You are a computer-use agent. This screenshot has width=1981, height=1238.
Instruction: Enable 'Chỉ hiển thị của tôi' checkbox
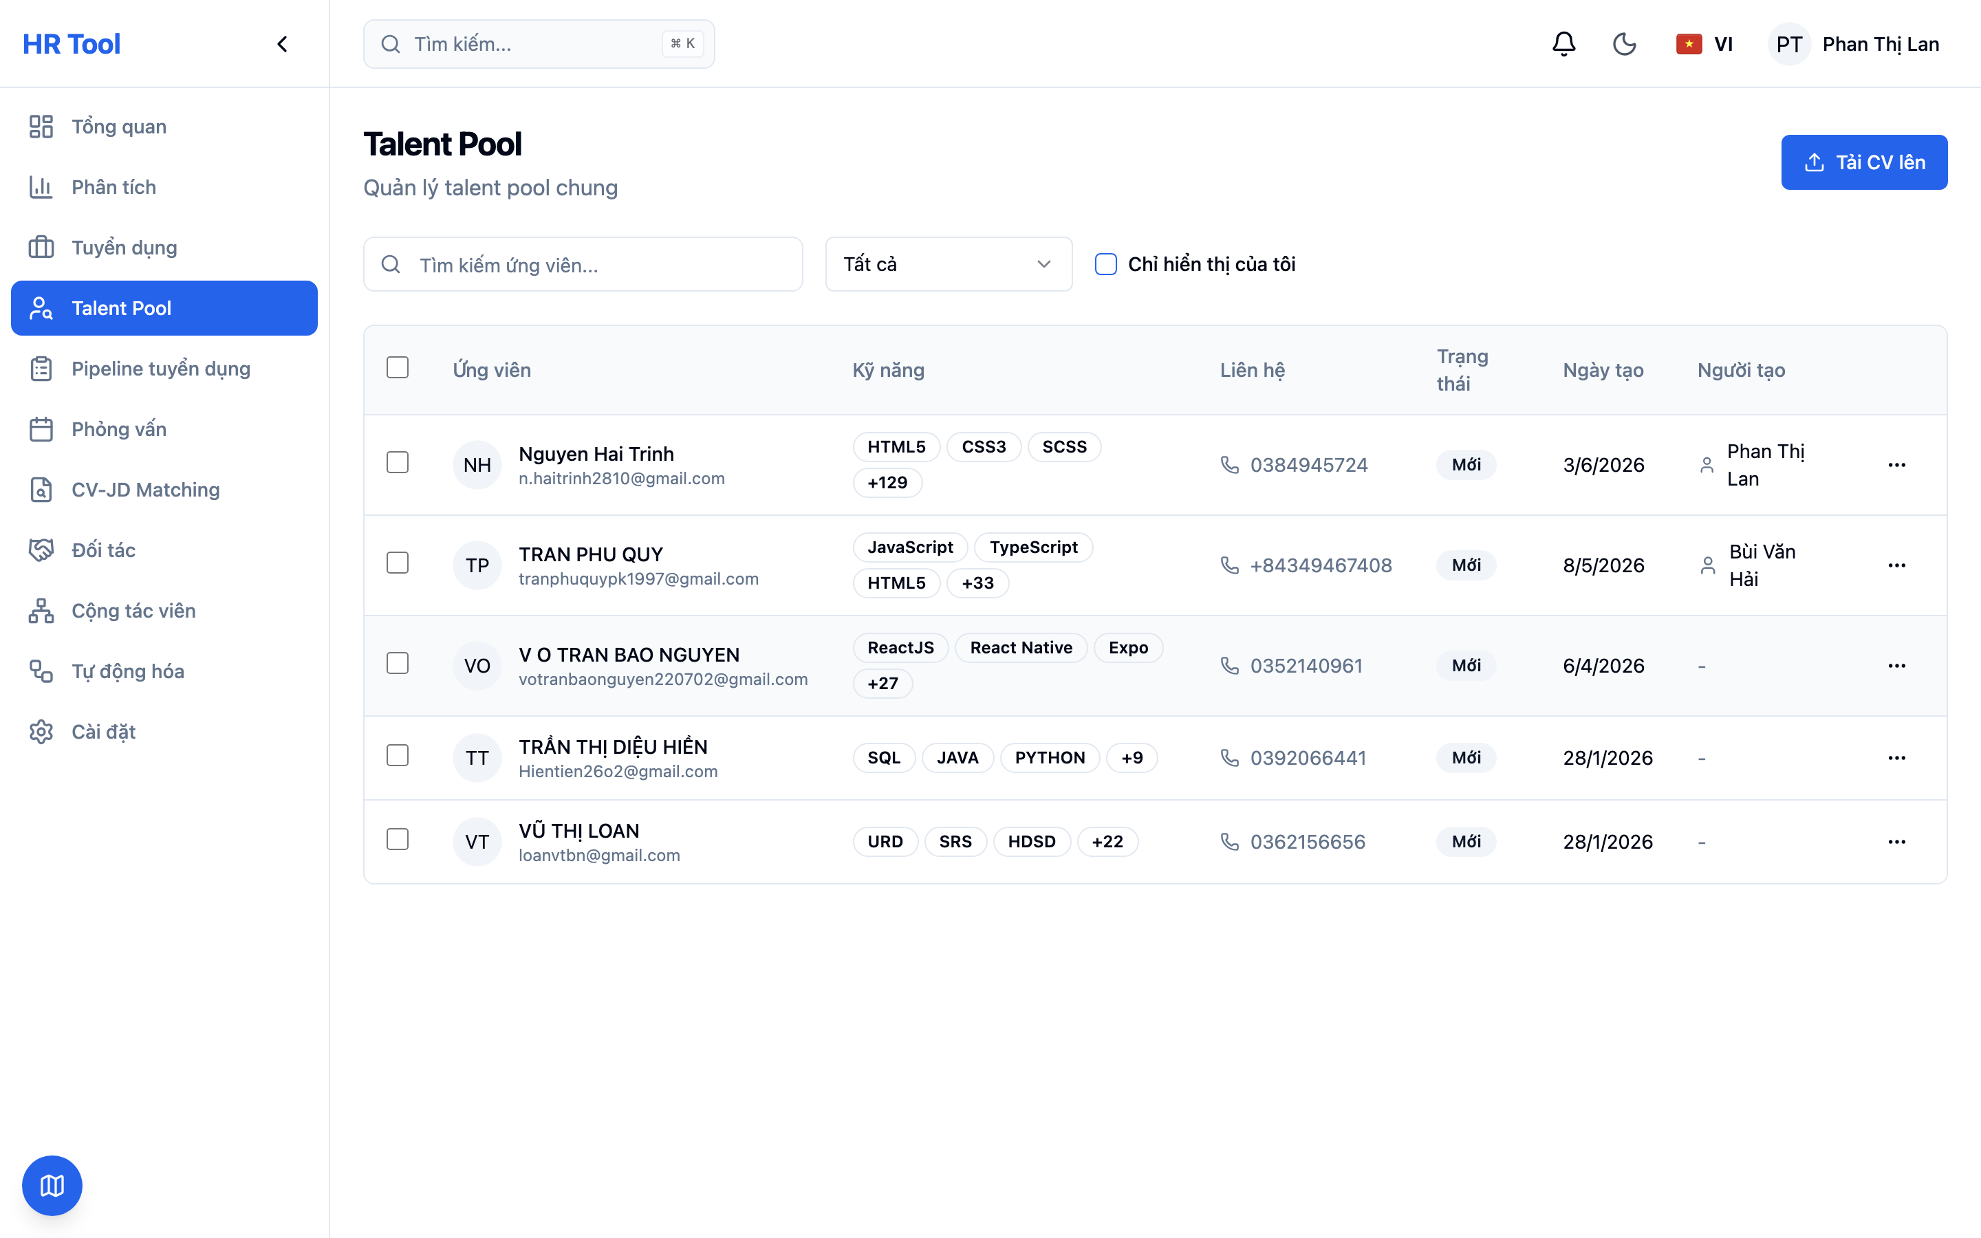(1106, 265)
